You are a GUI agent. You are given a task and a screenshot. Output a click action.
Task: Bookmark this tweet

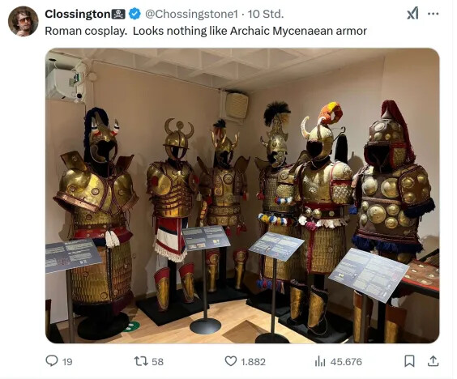point(409,361)
